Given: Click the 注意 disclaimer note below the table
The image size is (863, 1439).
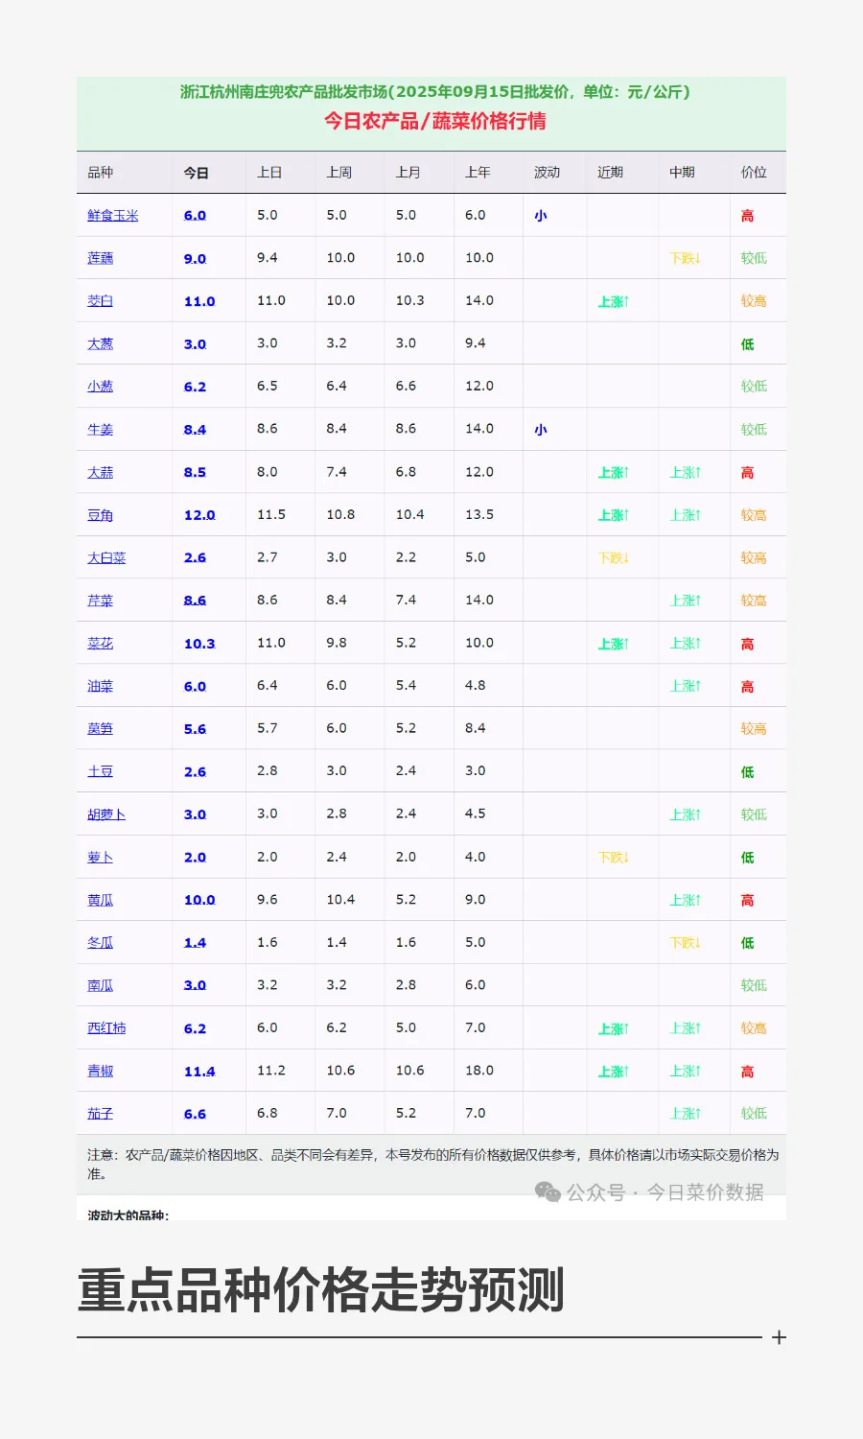Looking at the screenshot, I should [x=432, y=1164].
